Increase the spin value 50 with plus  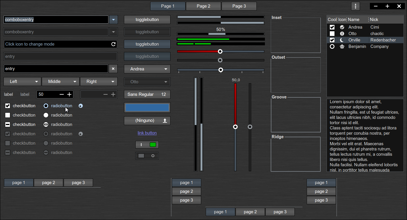point(69,94)
